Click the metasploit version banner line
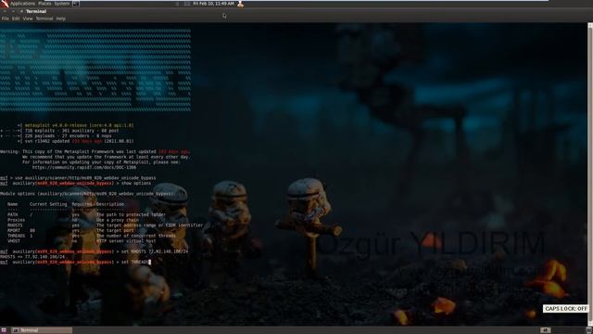593x334 pixels. click(x=79, y=125)
